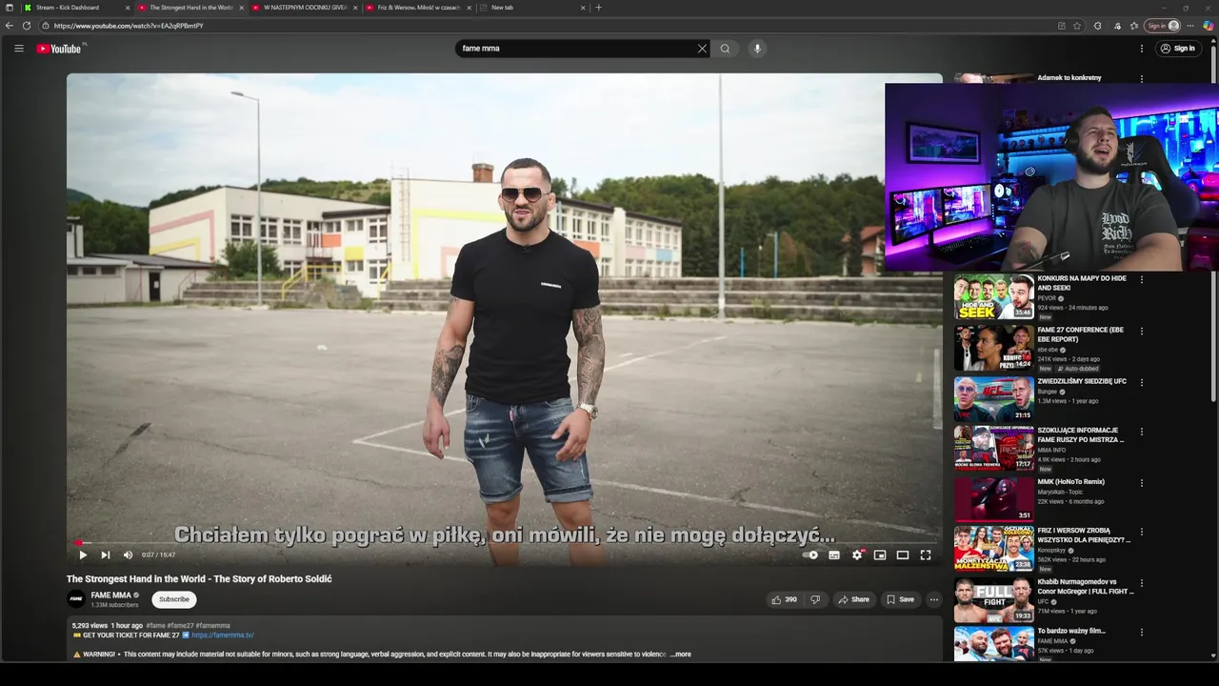The height and width of the screenshot is (686, 1219).
Task: Reload the current page
Action: 27,26
